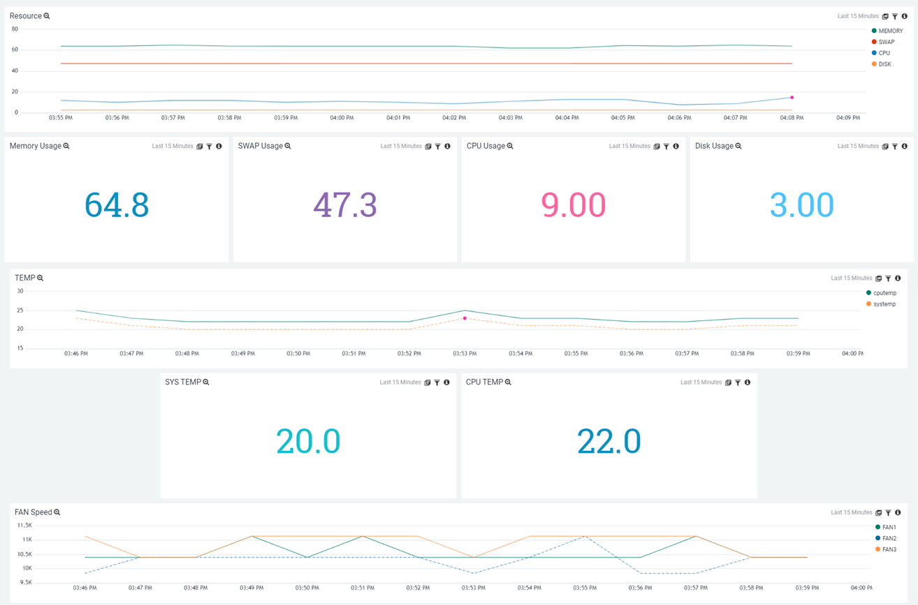Click copy icon in CPU Usage panel
Screen dimensions: 918x605
[x=657, y=147]
